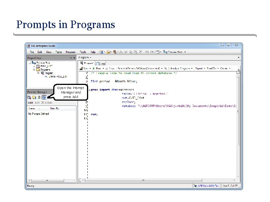The width and height of the screenshot is (270, 202).
Task: Switch to the Program tab
Action: [x=87, y=63]
